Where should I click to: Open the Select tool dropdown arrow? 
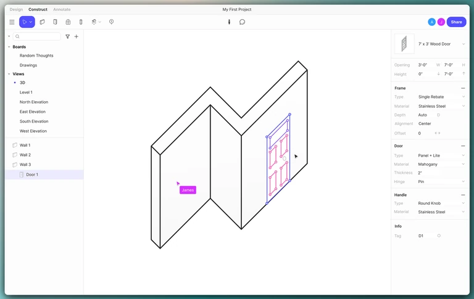[31, 22]
